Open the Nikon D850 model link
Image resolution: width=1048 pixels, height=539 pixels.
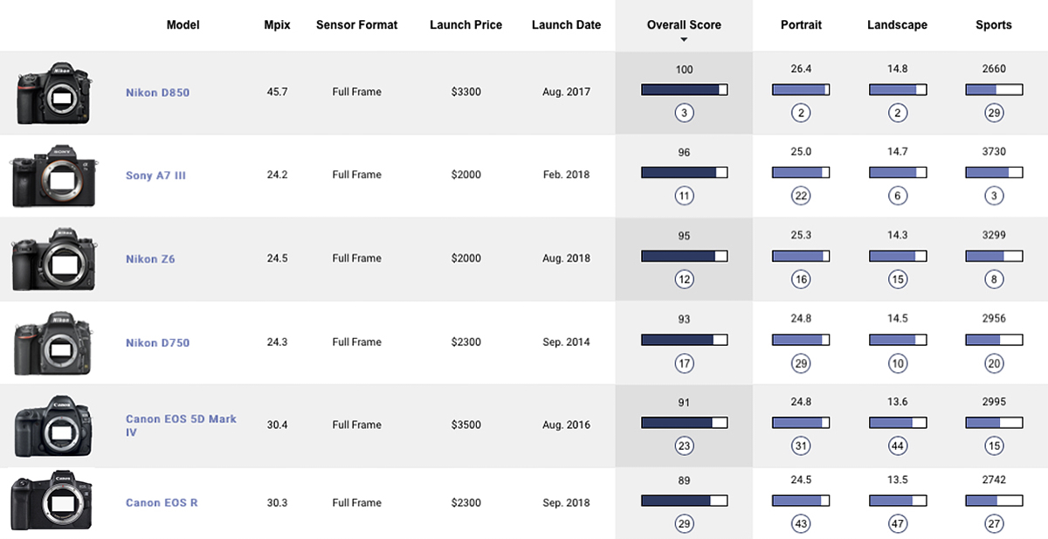157,93
